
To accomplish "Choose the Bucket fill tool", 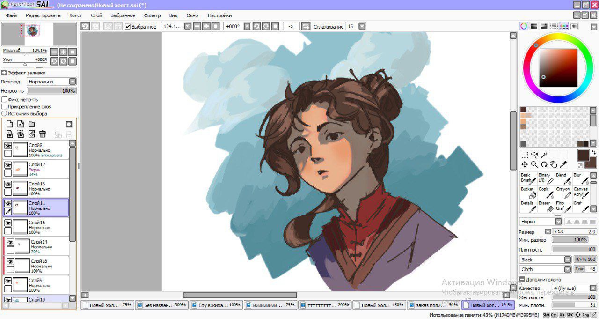I will click(x=528, y=192).
